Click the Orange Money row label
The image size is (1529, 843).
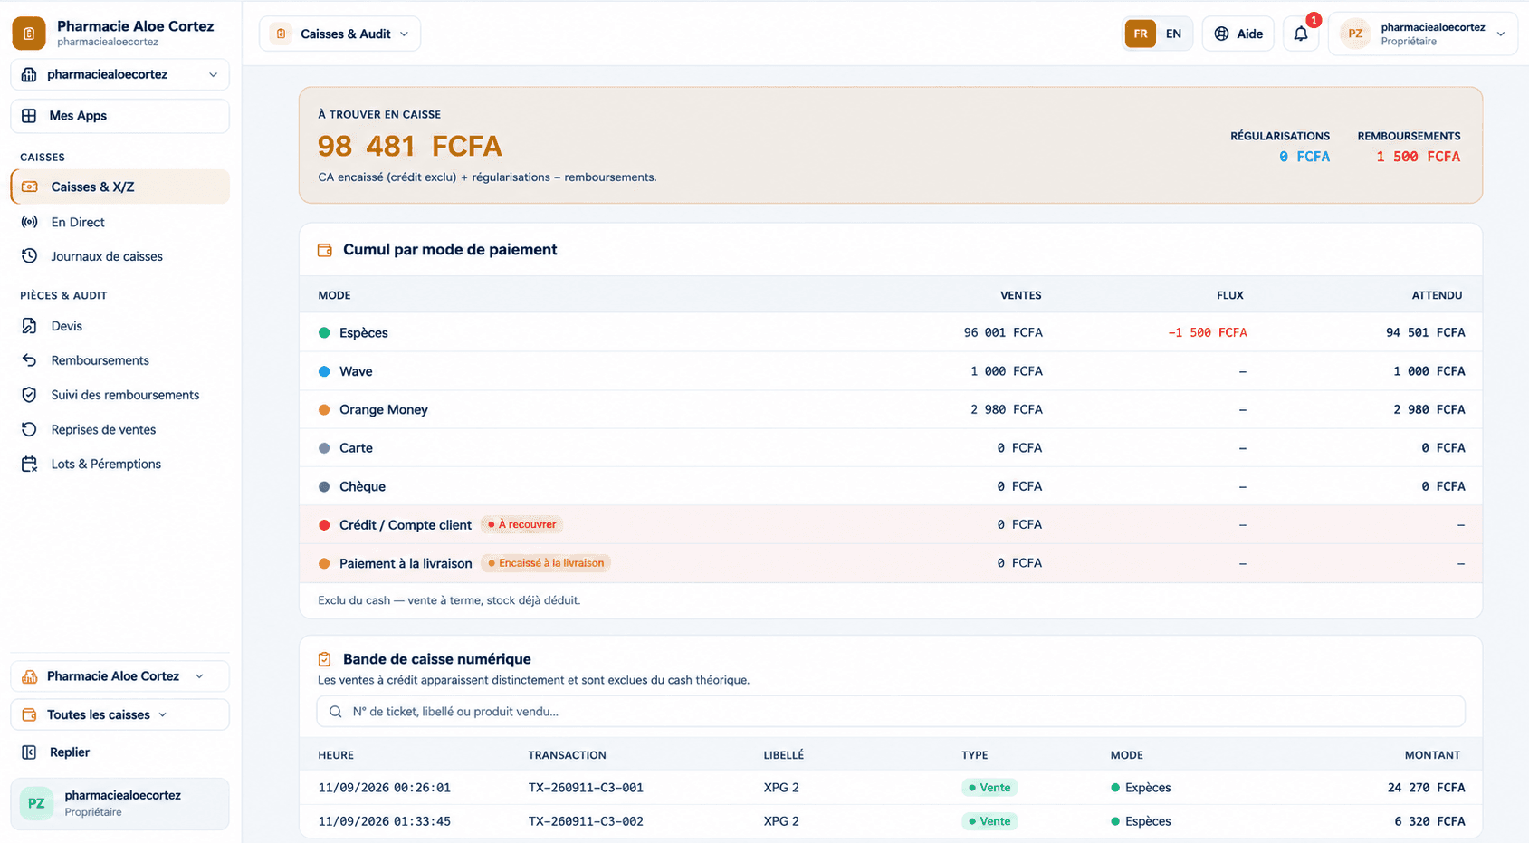[384, 410]
